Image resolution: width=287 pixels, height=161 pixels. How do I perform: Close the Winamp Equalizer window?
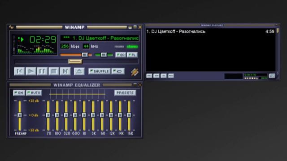pyautogui.click(x=140, y=85)
